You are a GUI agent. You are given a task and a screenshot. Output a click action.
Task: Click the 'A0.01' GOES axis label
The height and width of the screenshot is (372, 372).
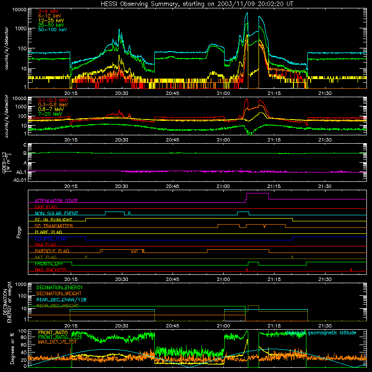point(20,180)
